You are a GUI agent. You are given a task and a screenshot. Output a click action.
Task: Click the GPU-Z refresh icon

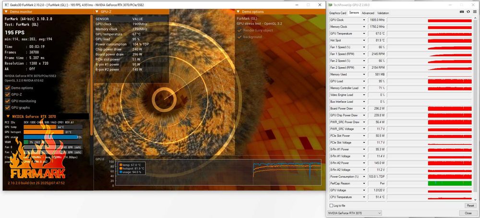[x=468, y=12]
